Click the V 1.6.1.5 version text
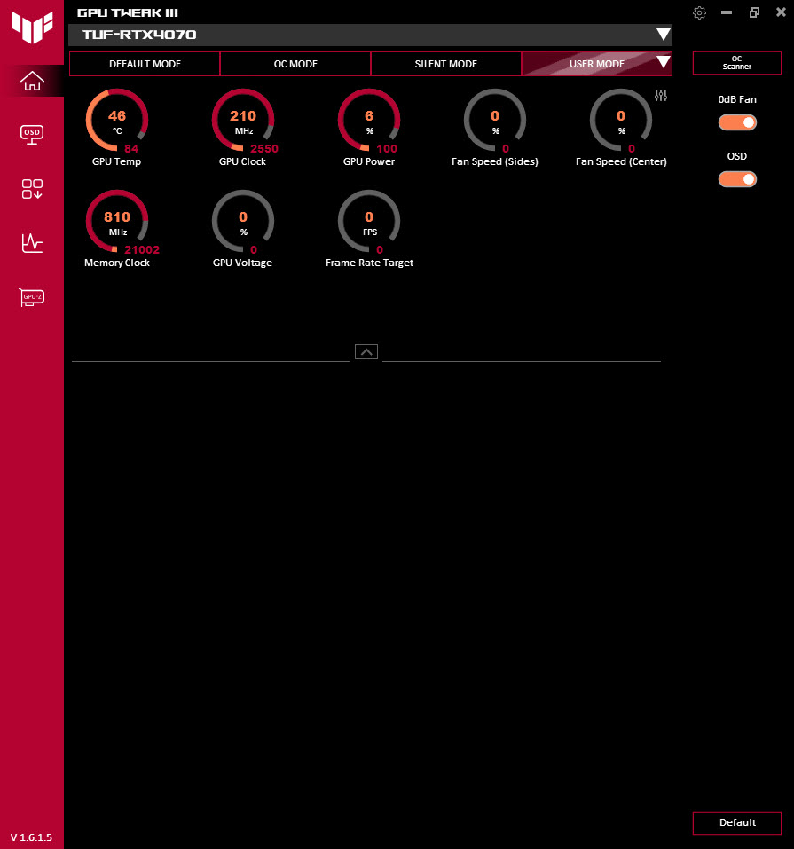 pos(31,837)
